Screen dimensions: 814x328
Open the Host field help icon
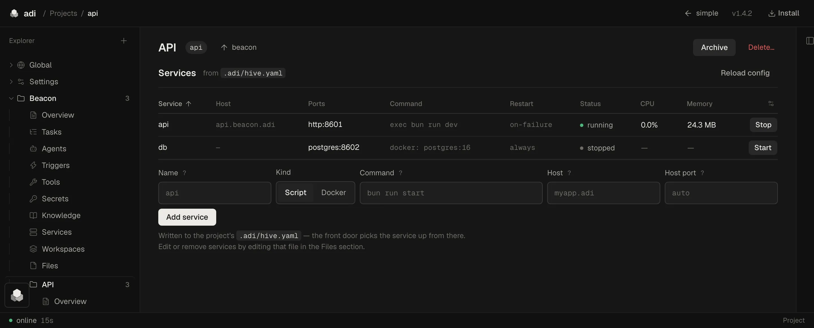569,173
